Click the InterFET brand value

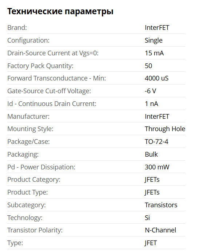pos(157,27)
